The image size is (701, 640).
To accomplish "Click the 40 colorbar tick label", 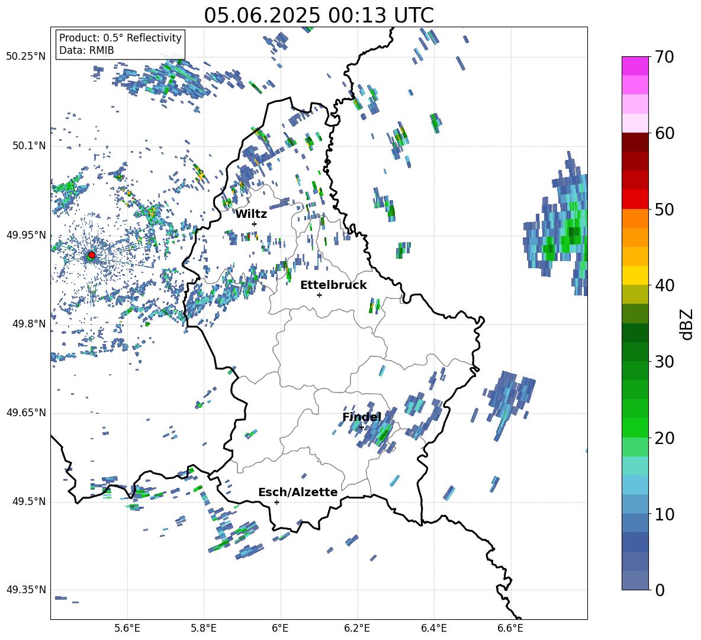I will pyautogui.click(x=664, y=285).
